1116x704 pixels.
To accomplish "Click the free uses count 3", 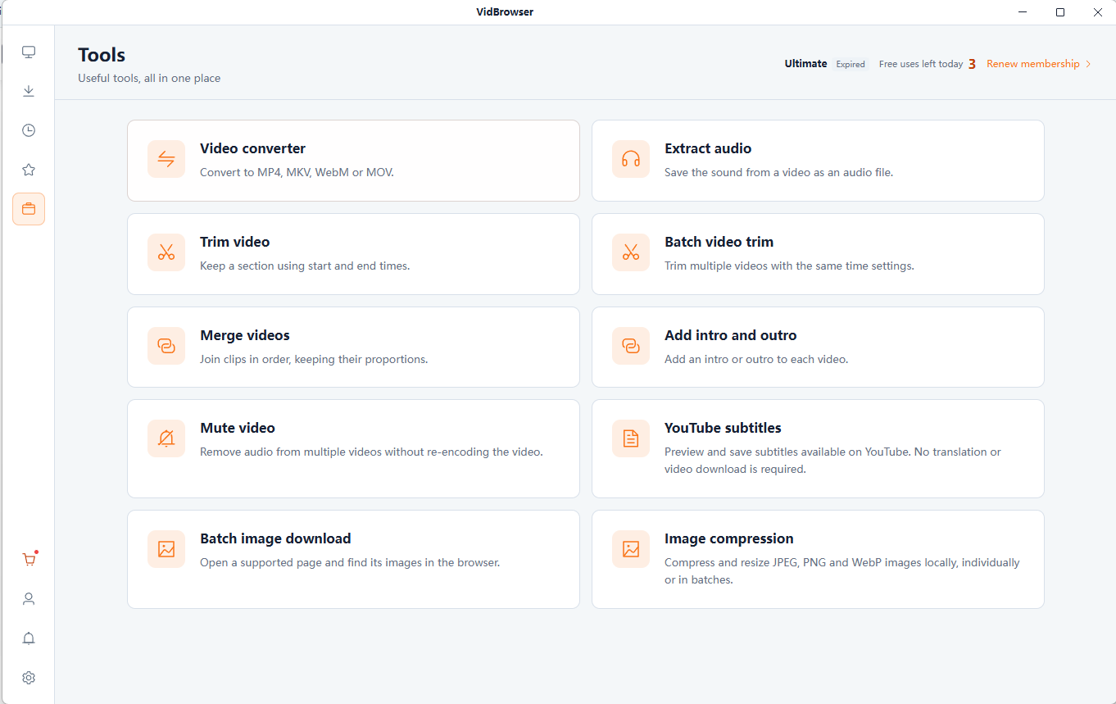I will click(972, 64).
